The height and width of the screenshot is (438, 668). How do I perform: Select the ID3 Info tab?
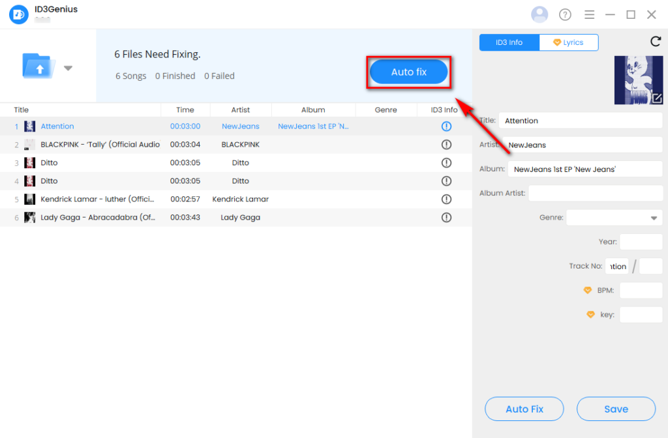(x=509, y=42)
